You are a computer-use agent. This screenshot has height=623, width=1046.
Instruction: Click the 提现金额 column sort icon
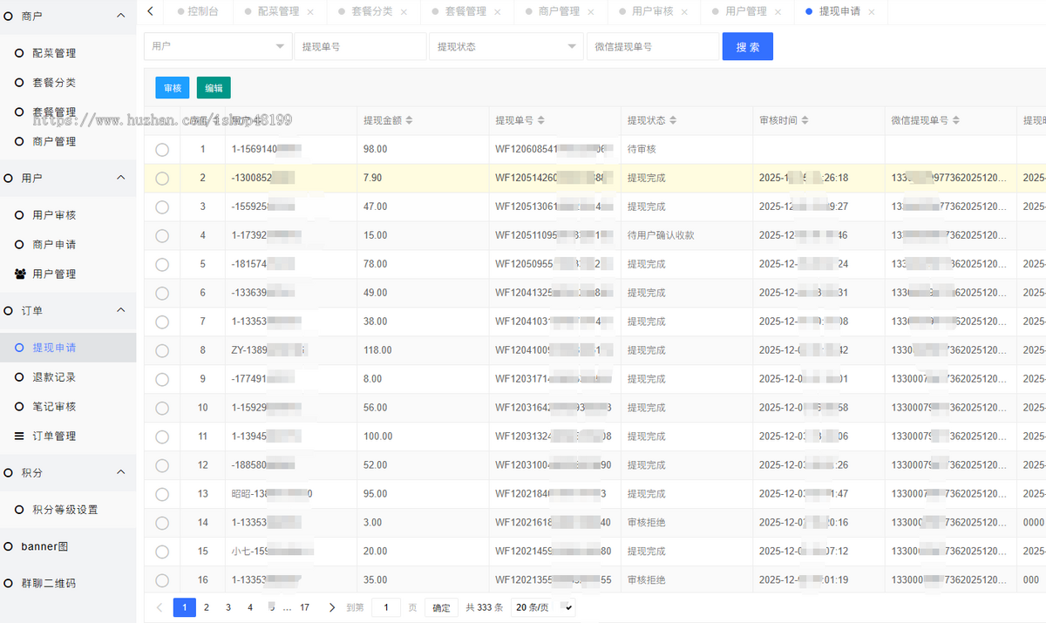coord(410,120)
